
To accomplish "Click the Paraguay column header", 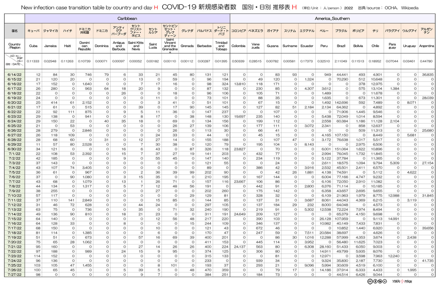I will tap(392, 46).
